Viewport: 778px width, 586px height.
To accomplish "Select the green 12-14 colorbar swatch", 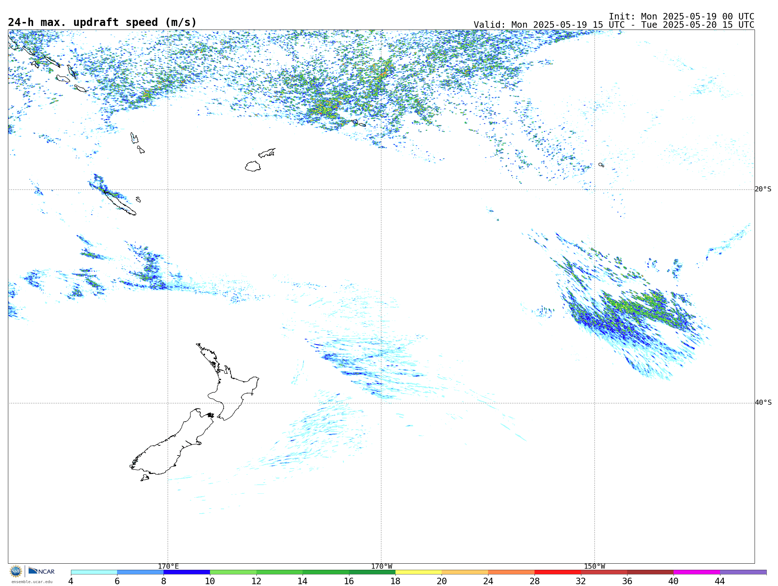I will click(280, 572).
